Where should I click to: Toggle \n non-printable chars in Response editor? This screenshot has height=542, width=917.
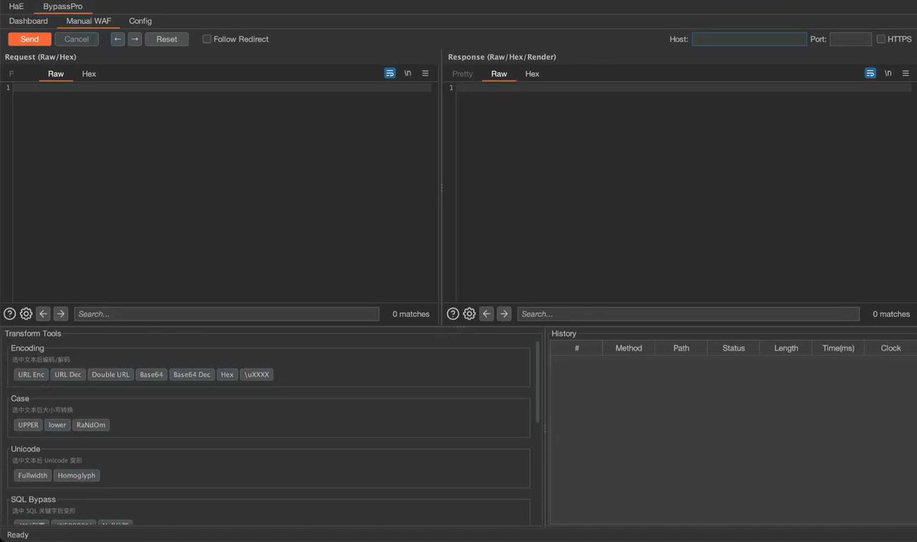click(x=888, y=73)
